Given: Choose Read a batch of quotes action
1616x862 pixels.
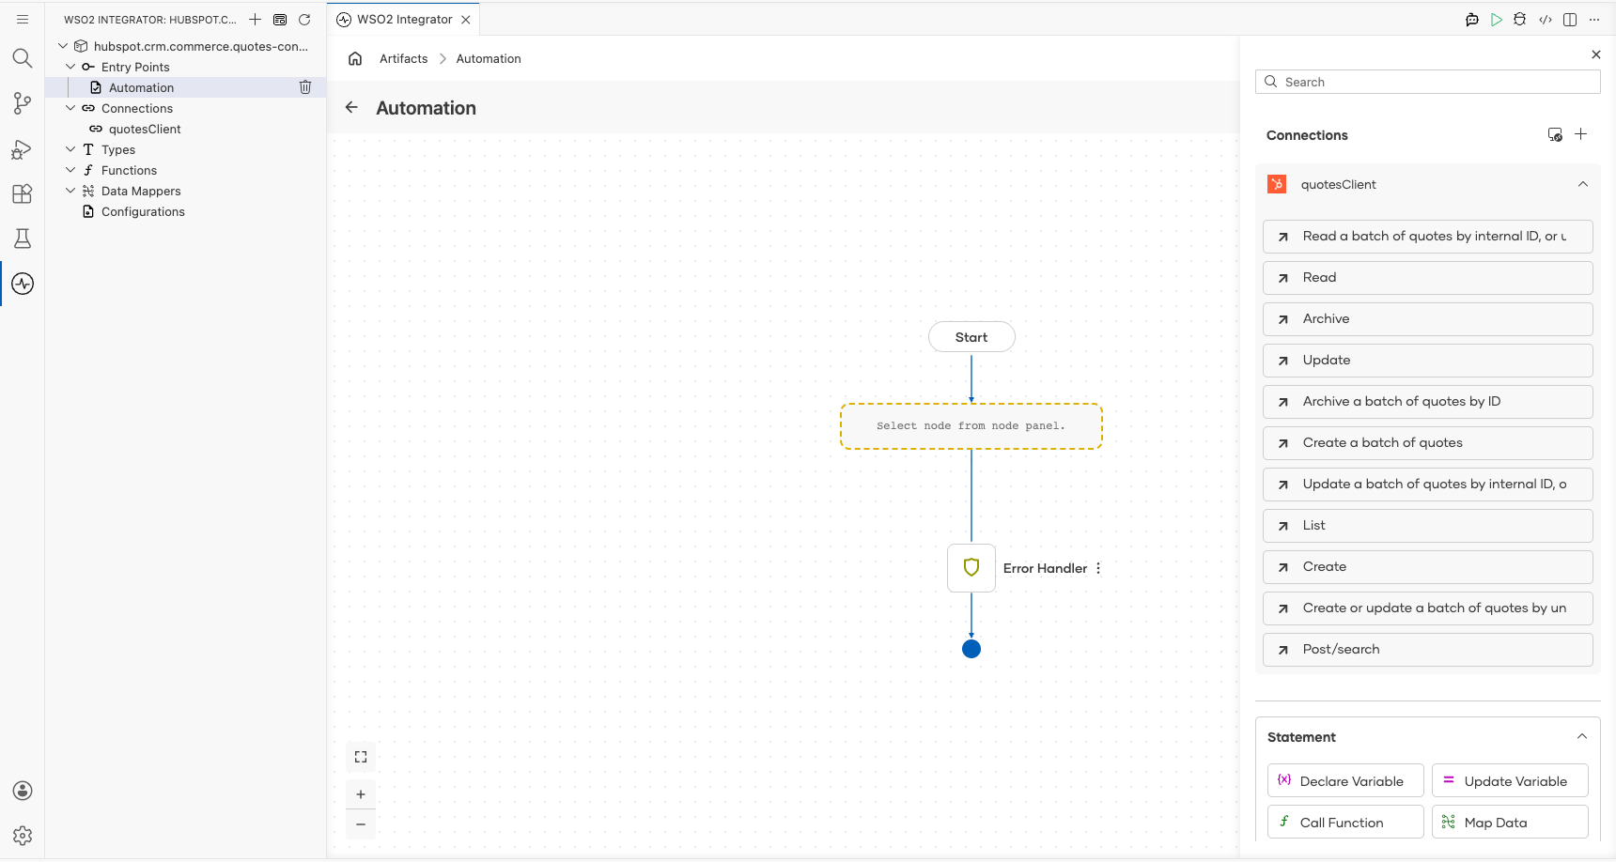Looking at the screenshot, I should tap(1428, 237).
